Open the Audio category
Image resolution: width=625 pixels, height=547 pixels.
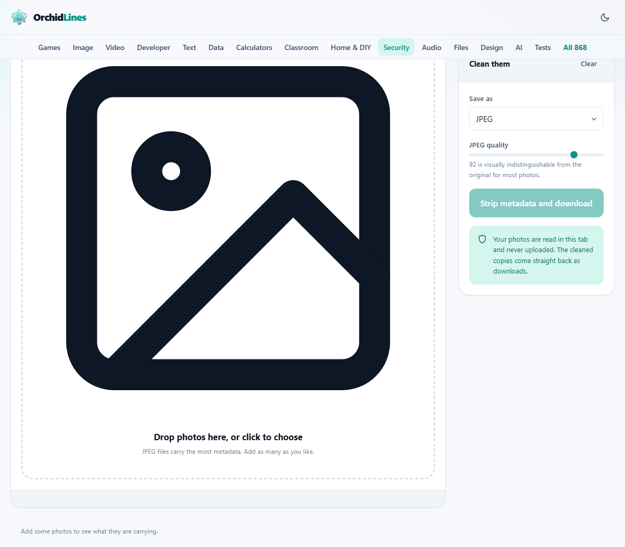click(432, 47)
